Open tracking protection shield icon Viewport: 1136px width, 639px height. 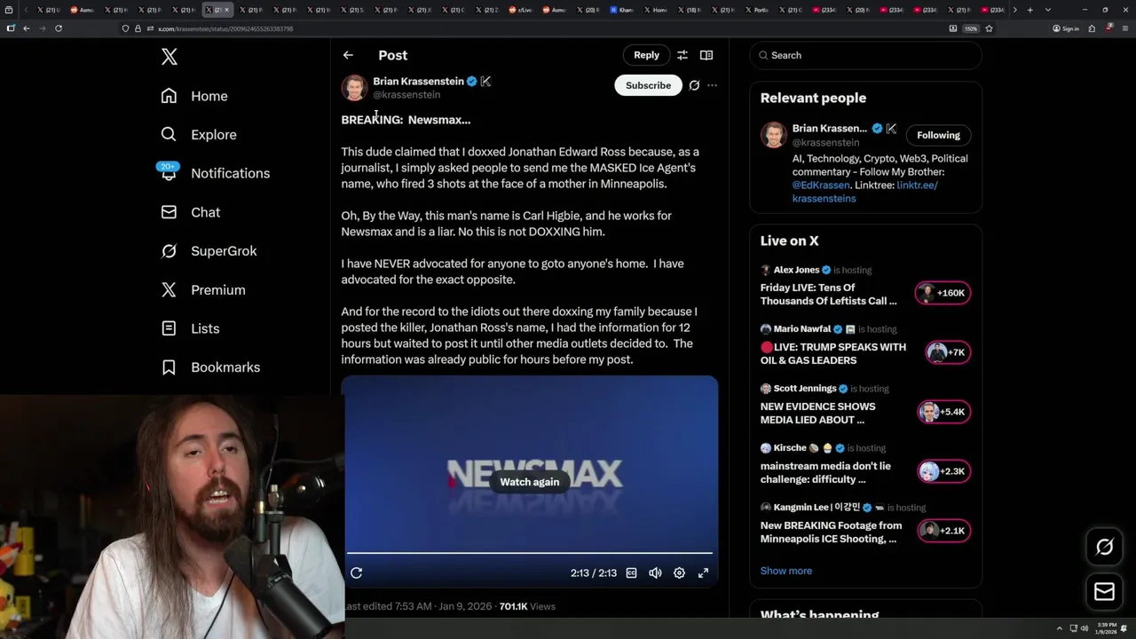[x=125, y=28]
